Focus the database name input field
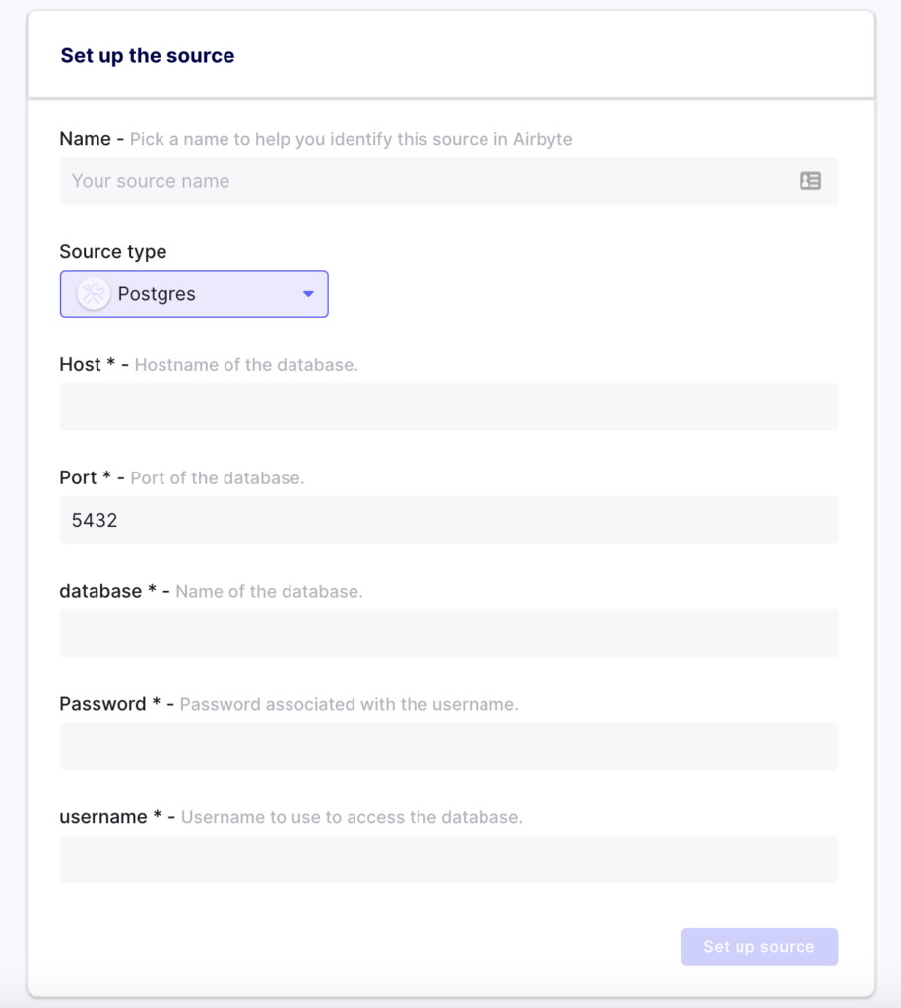 (448, 633)
